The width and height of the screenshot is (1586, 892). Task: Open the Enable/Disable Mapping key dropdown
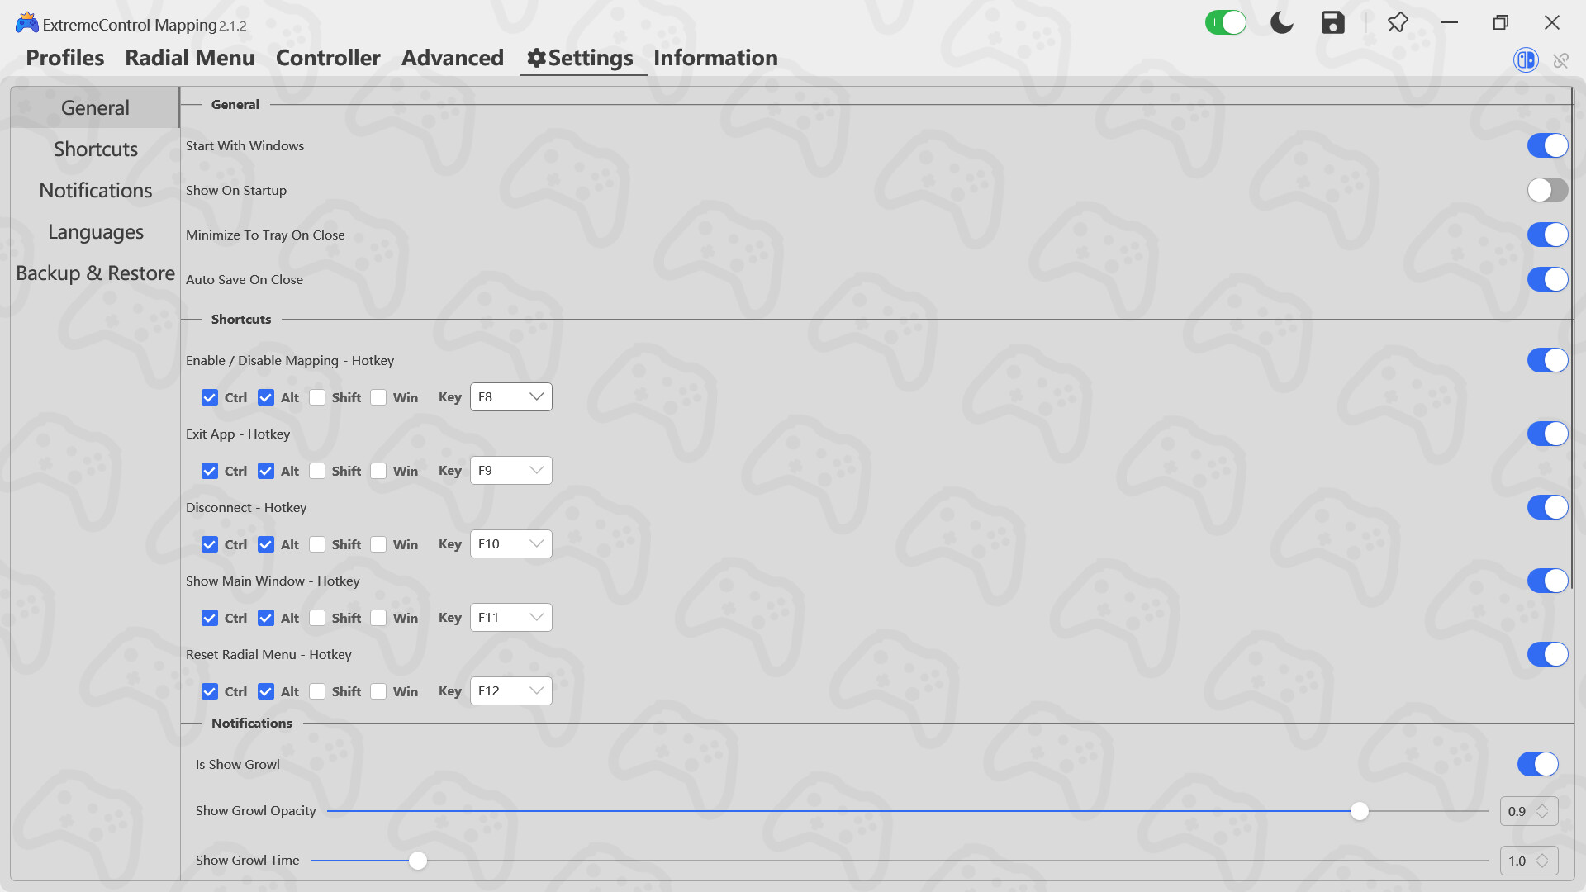coord(510,396)
